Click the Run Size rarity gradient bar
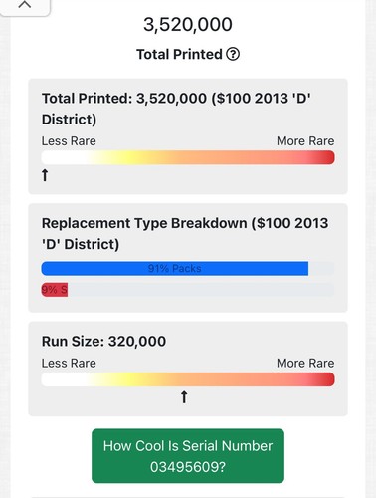This screenshot has width=376, height=498. (188, 379)
